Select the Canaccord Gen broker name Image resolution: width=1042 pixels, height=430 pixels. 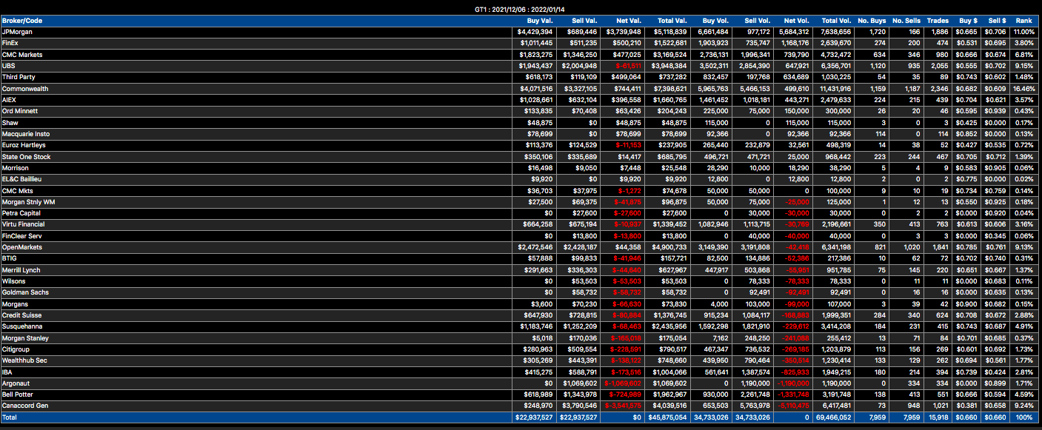pos(25,406)
